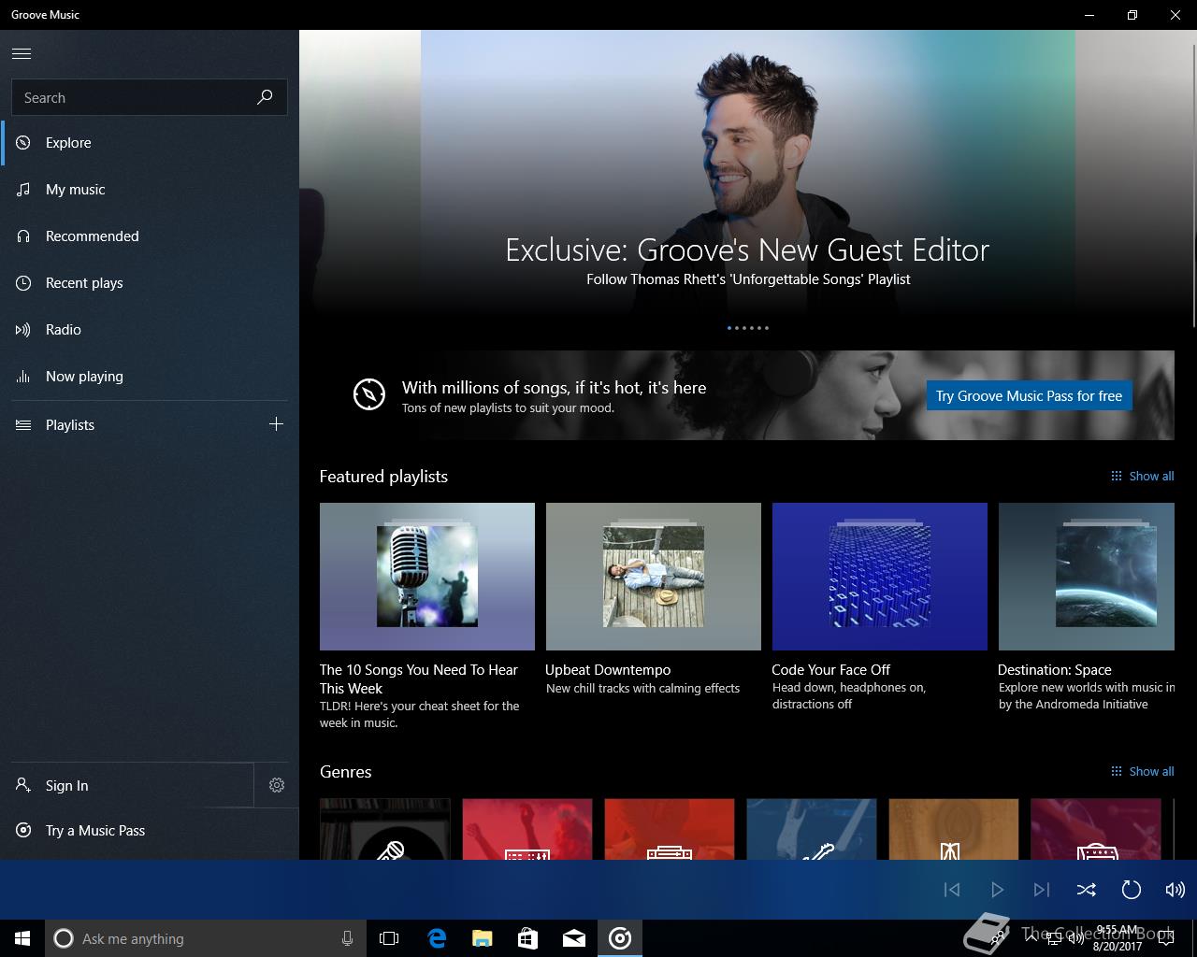Click the person icon beside Sign In

click(23, 785)
